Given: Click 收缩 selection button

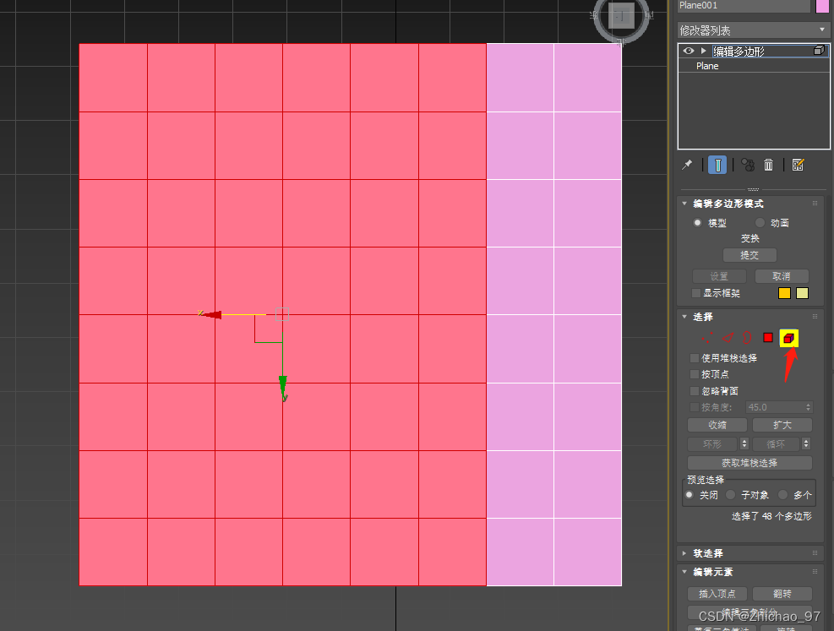Looking at the screenshot, I should 717,425.
